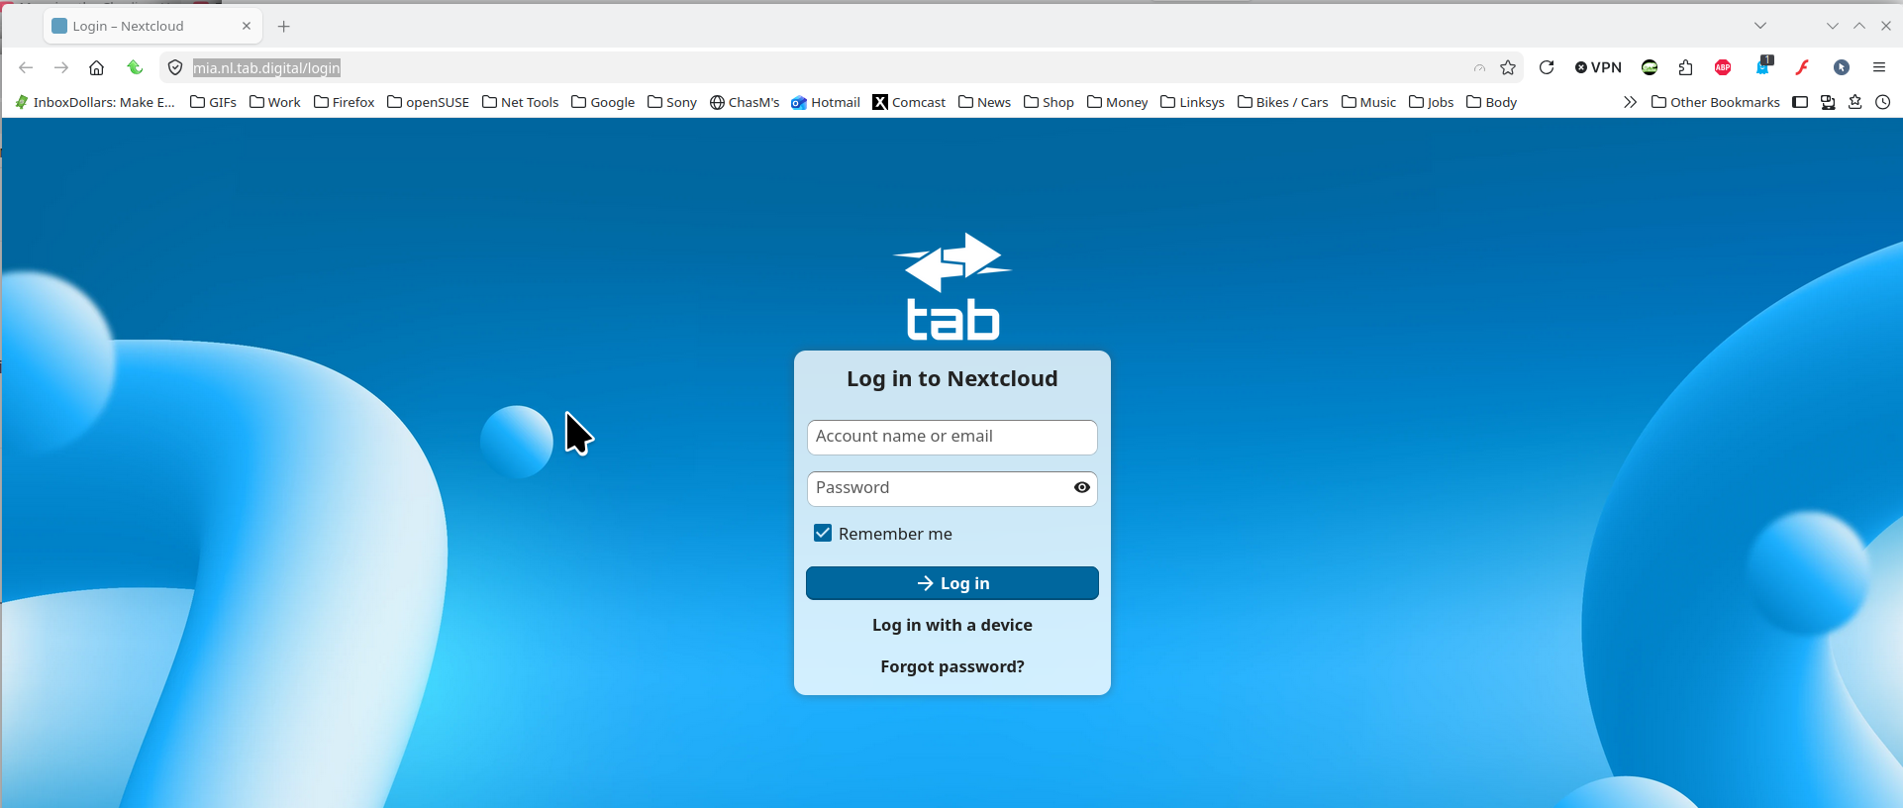Click the tab logo above login form
This screenshot has height=808, width=1903.
pos(952,287)
